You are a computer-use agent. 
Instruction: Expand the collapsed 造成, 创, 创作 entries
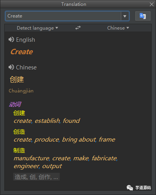click(36, 177)
